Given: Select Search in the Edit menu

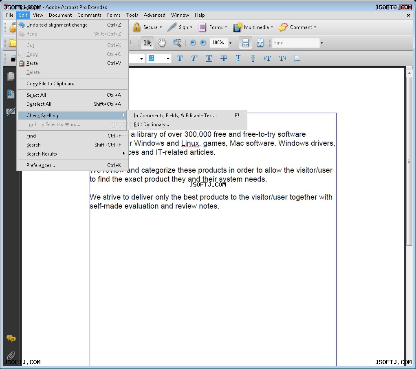Looking at the screenshot, I should point(73,145).
